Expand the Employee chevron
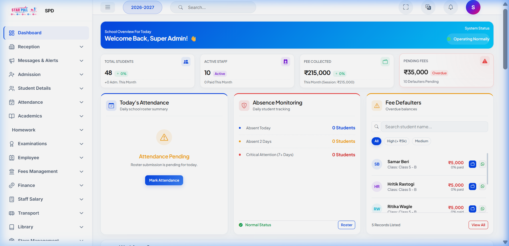The width and height of the screenshot is (509, 246). click(x=81, y=158)
